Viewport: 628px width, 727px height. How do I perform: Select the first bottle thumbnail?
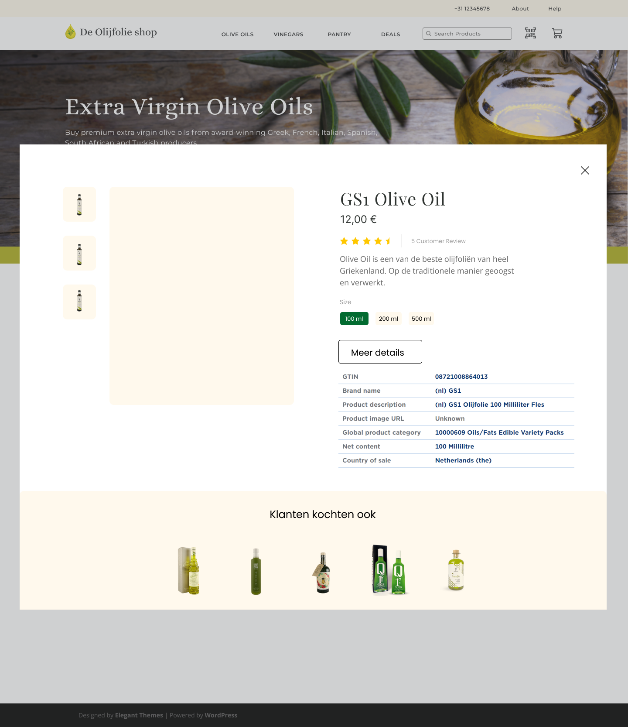click(x=79, y=204)
